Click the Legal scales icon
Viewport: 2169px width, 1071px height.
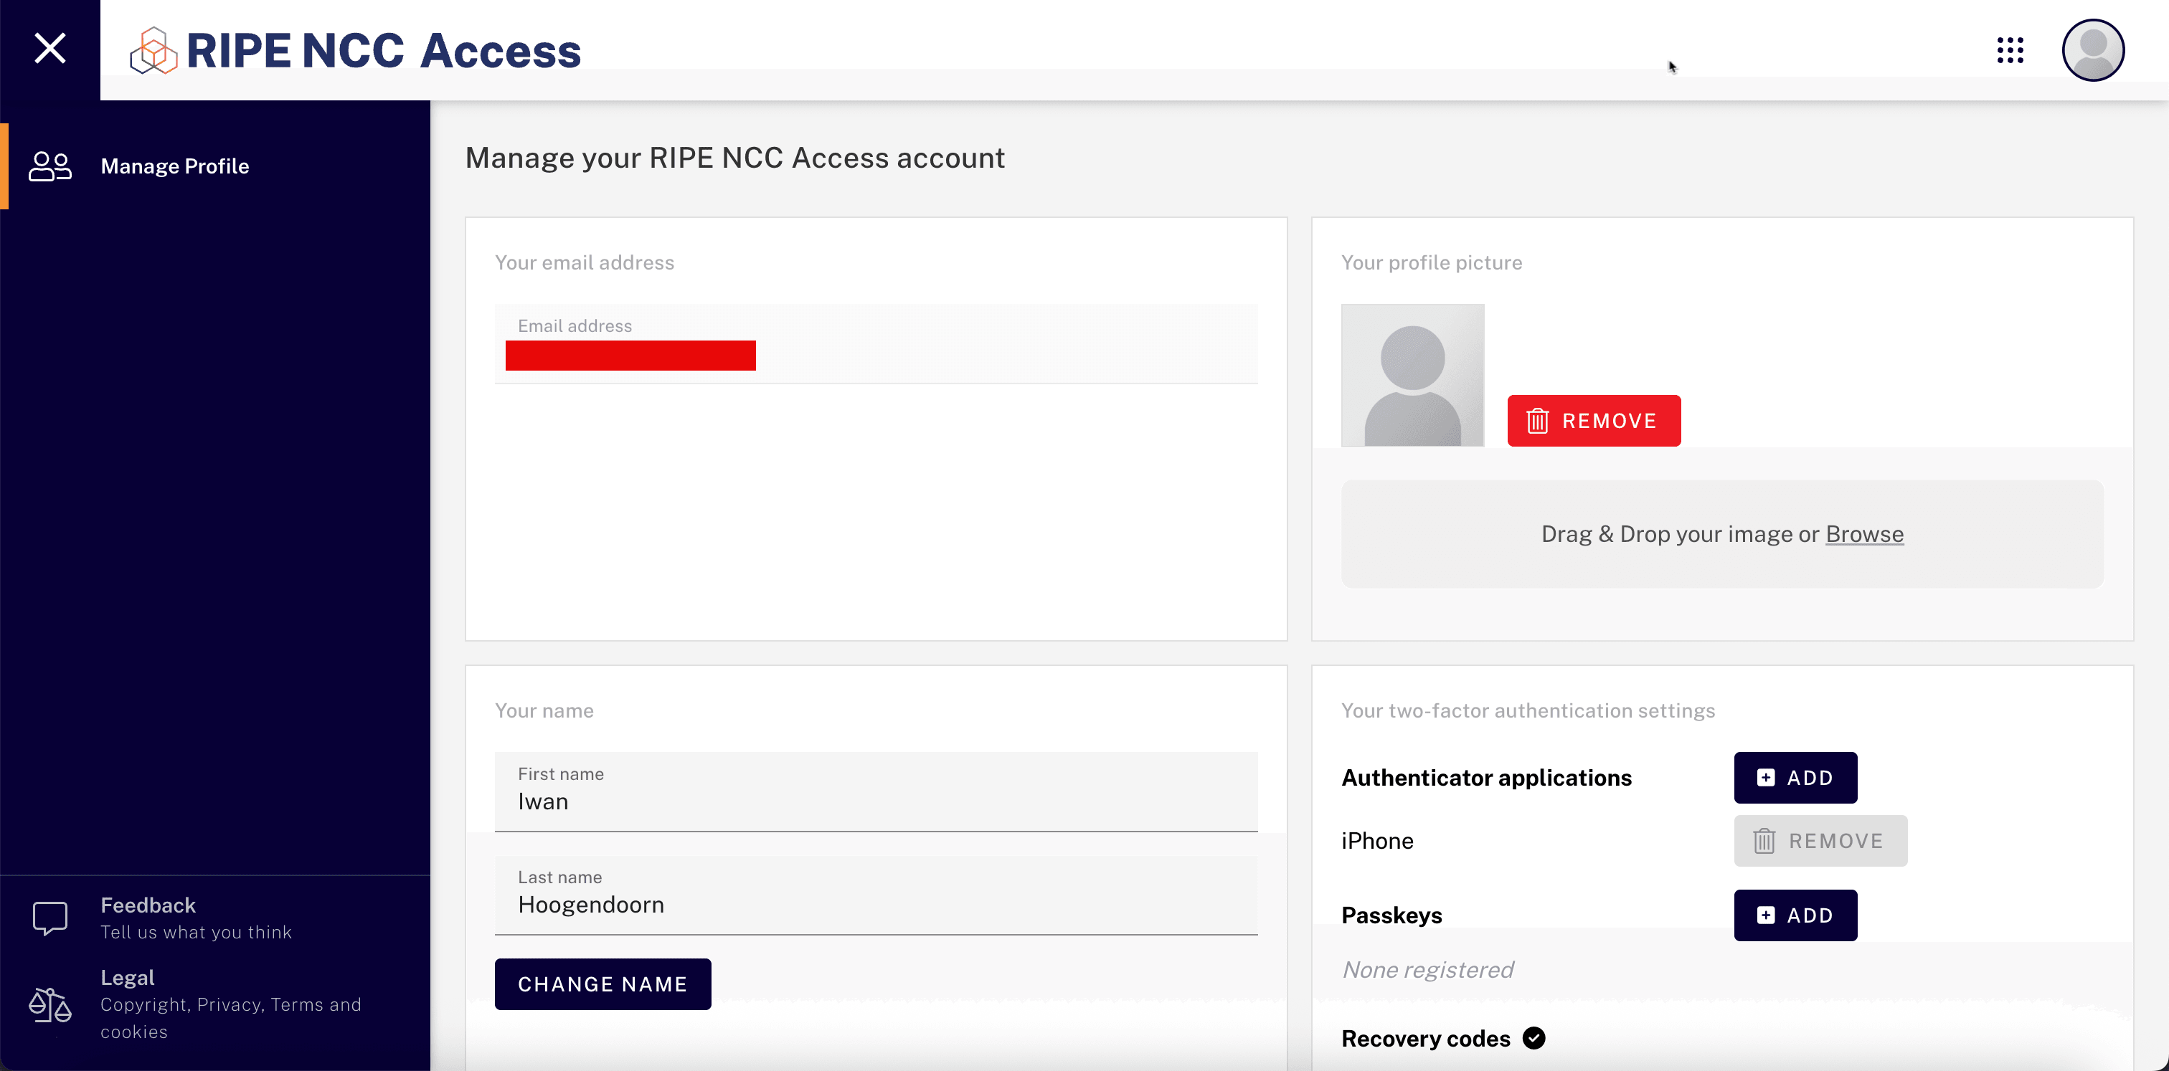(x=49, y=1004)
